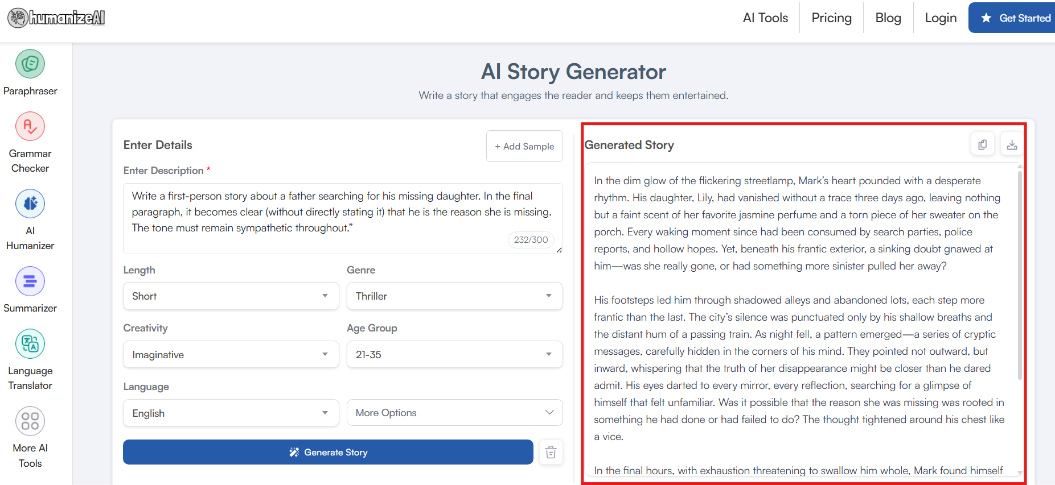Expand the Creativity dropdown showing Imaginative
Screen dimensions: 1055x485
click(231, 355)
